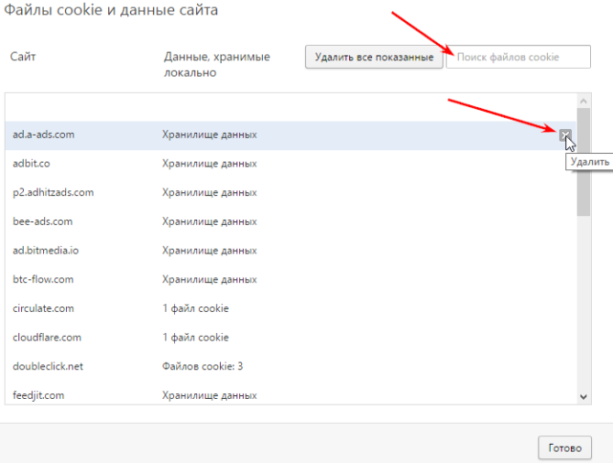Screen dimensions: 613x463
Task: Select the ad.a-ads.com row
Action: point(290,135)
